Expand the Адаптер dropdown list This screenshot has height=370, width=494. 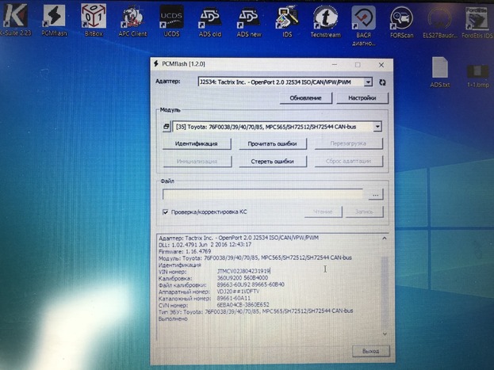pos(369,82)
